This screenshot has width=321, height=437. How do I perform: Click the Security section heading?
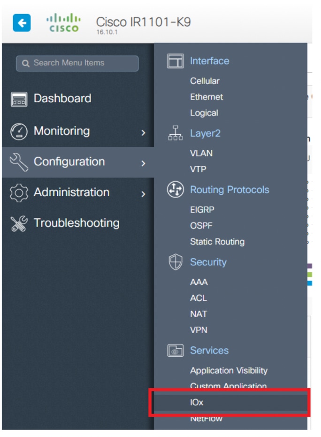click(208, 262)
